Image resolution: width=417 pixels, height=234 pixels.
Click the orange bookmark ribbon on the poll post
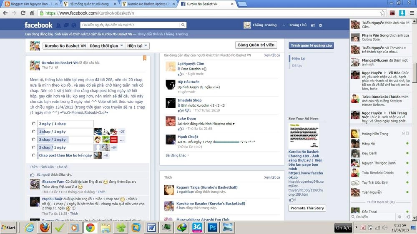(145, 58)
